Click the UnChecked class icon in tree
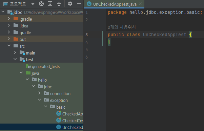This screenshot has height=131, width=204. click(x=59, y=127)
